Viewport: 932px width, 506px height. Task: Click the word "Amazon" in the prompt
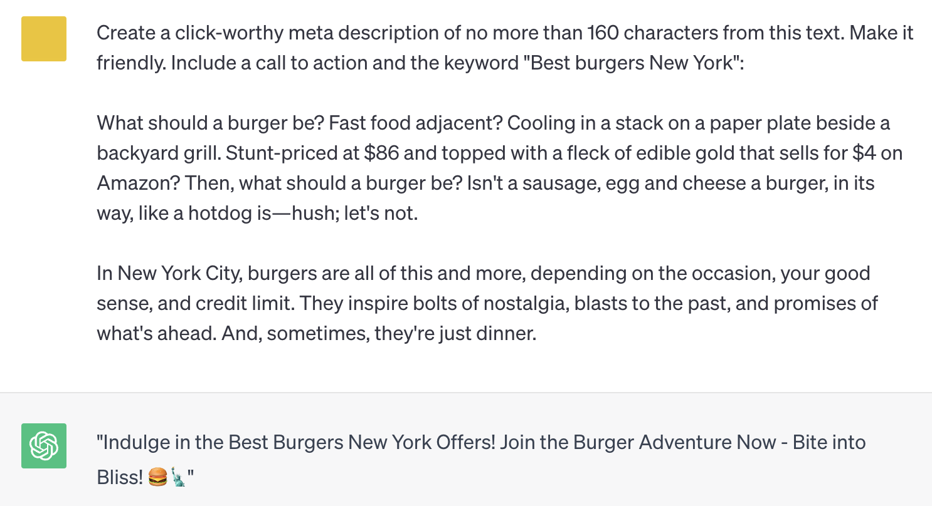[x=129, y=183]
